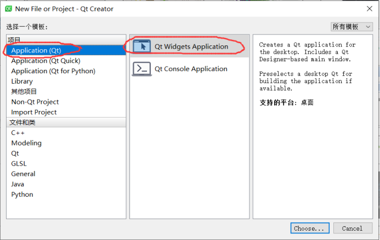Click the Qt Widgets Application label
The width and height of the screenshot is (380, 240).
point(191,46)
